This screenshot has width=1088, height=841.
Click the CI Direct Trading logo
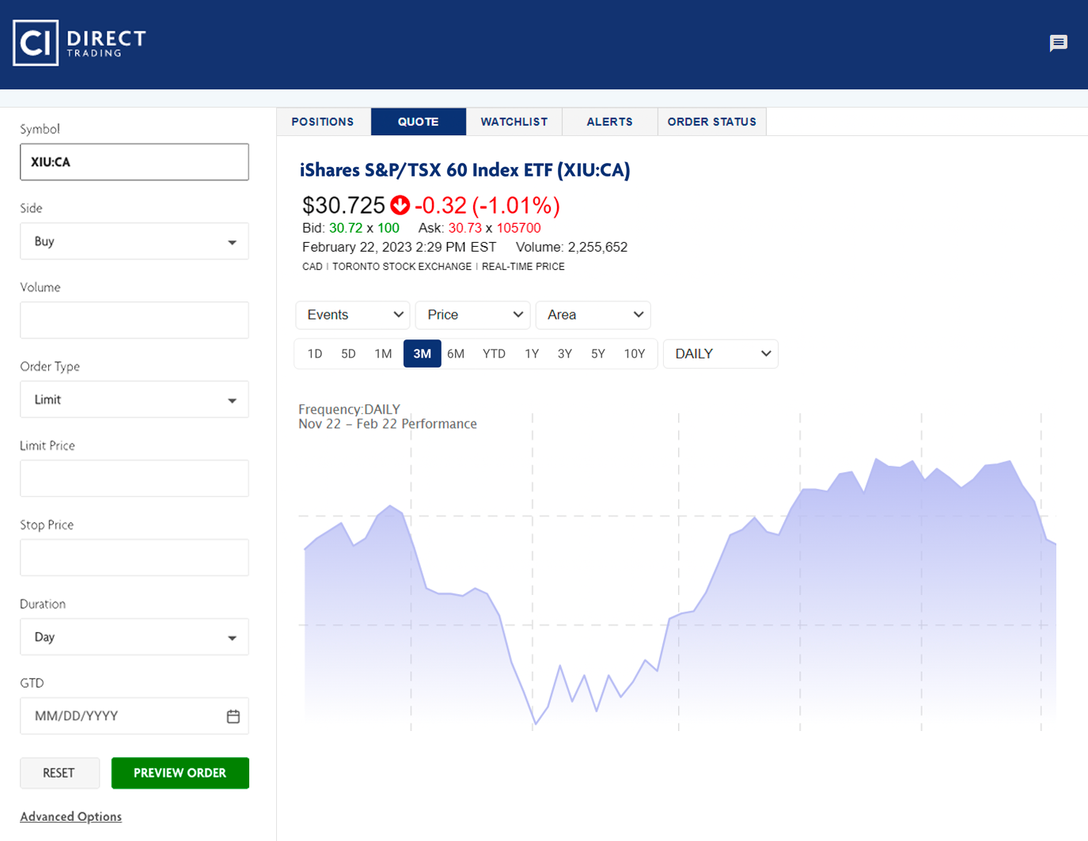coord(80,43)
